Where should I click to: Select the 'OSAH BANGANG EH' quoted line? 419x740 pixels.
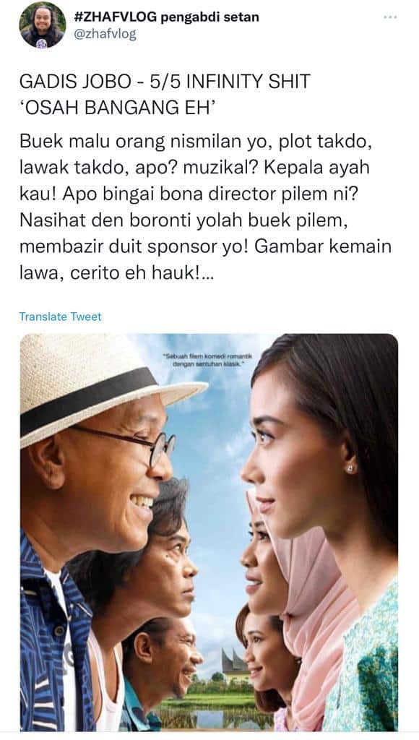point(118,108)
